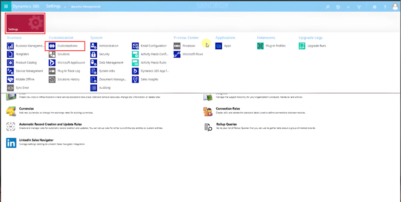Viewport: 401px width, 202px height.
Task: Click the Automatic Record Creation icon
Action: pos(11,127)
